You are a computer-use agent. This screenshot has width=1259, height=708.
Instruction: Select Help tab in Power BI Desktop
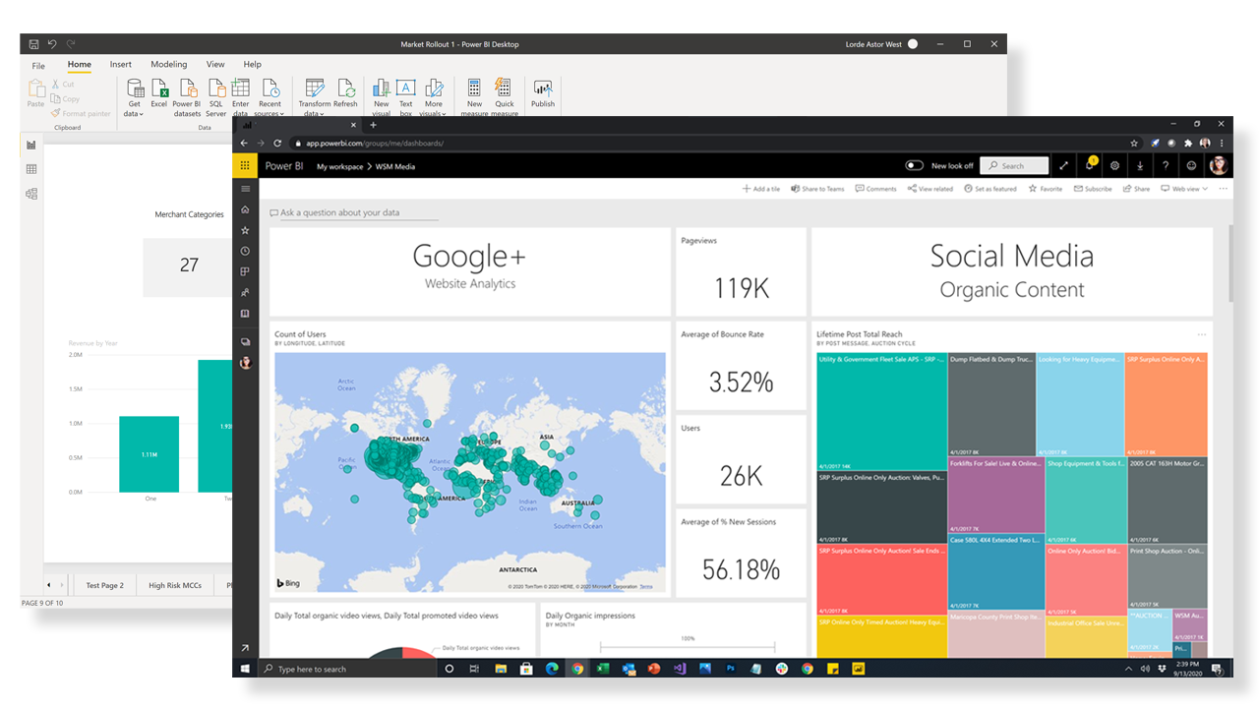tap(252, 64)
